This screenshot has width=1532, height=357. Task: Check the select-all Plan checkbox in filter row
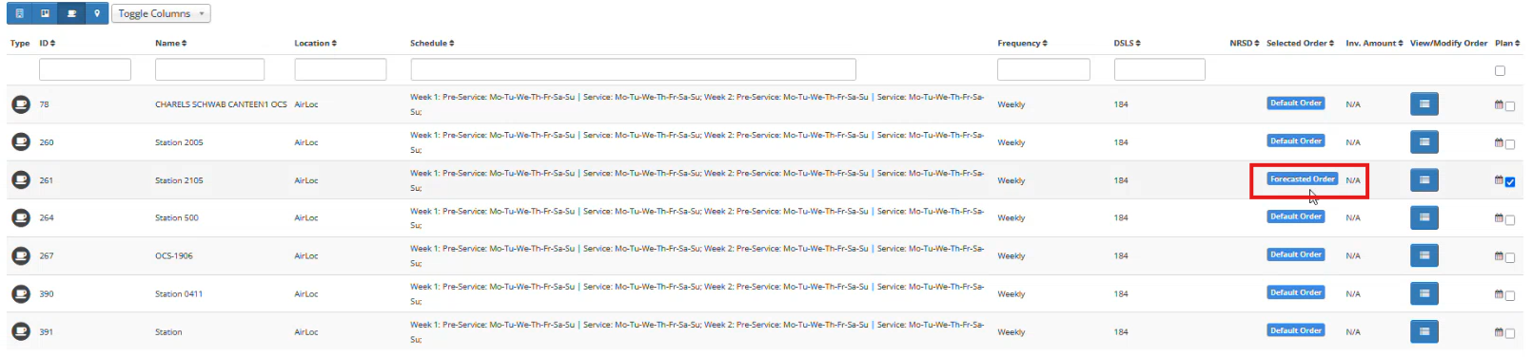(x=1500, y=70)
